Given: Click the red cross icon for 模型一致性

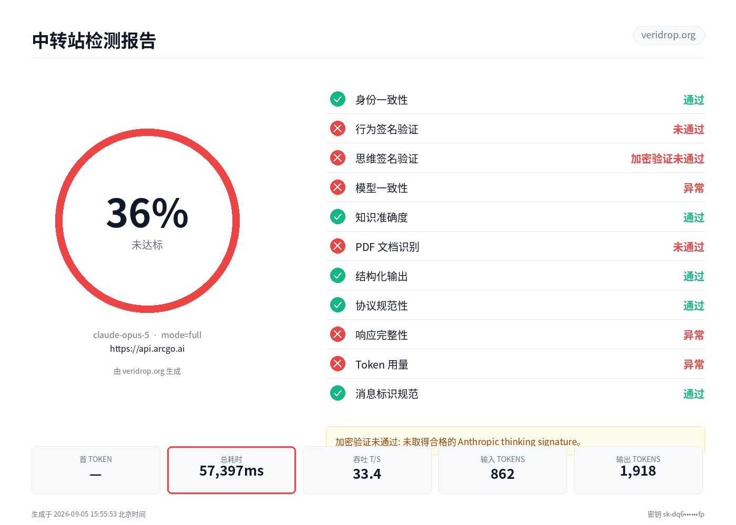Looking at the screenshot, I should [338, 187].
